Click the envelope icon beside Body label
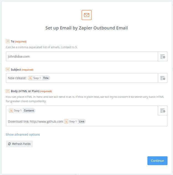This screenshot has height=175, width=173. [x=7, y=91]
